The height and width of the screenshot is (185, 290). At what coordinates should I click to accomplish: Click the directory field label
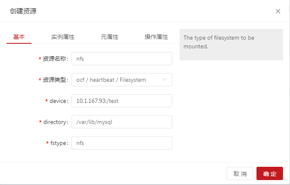pyautogui.click(x=55, y=122)
